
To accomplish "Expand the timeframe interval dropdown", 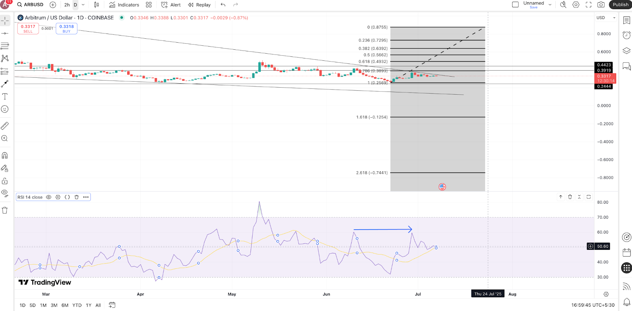I will [x=83, y=5].
